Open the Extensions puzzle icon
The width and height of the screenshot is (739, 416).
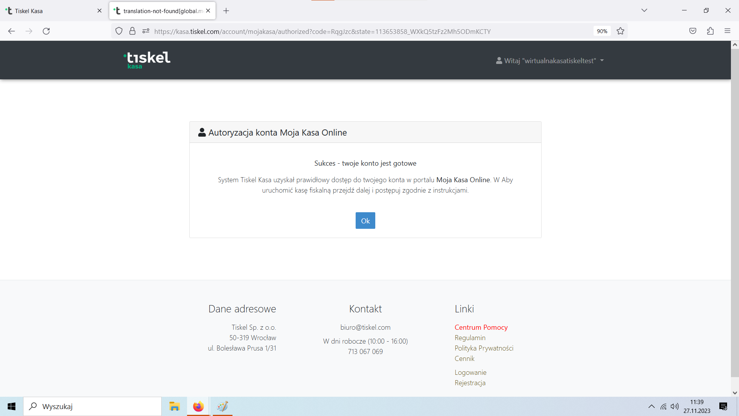click(x=710, y=31)
